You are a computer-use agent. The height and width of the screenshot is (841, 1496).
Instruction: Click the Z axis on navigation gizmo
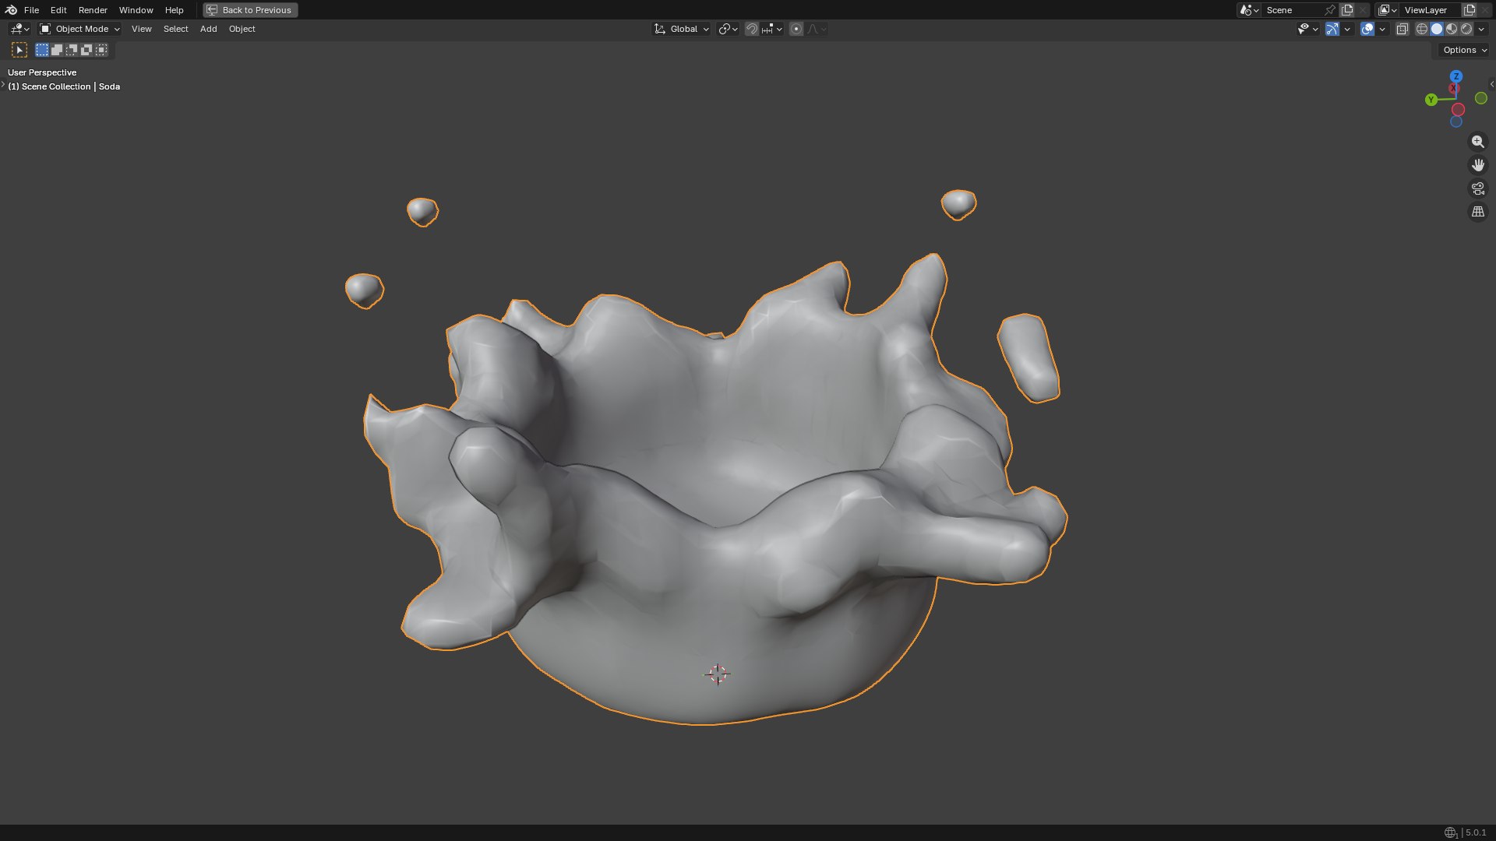(1456, 76)
